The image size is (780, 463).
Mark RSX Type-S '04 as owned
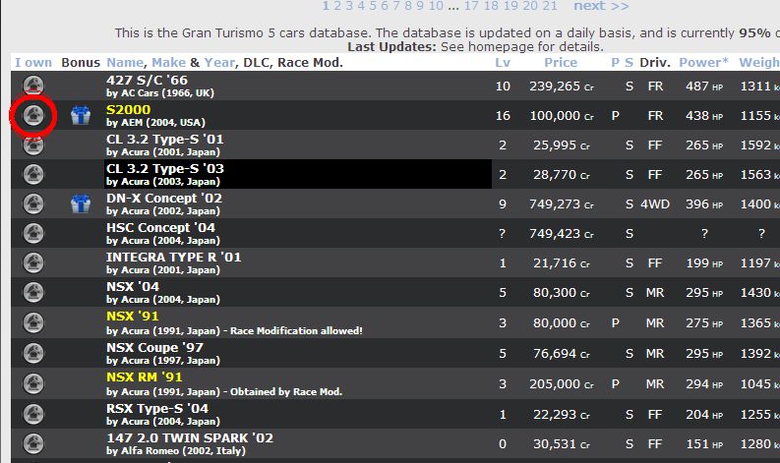(x=33, y=414)
